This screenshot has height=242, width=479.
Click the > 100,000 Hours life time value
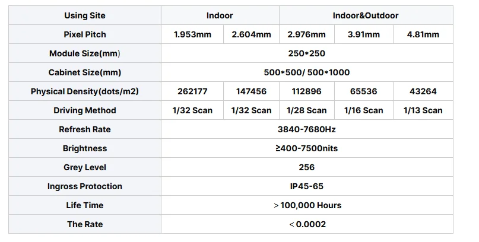[x=306, y=205]
